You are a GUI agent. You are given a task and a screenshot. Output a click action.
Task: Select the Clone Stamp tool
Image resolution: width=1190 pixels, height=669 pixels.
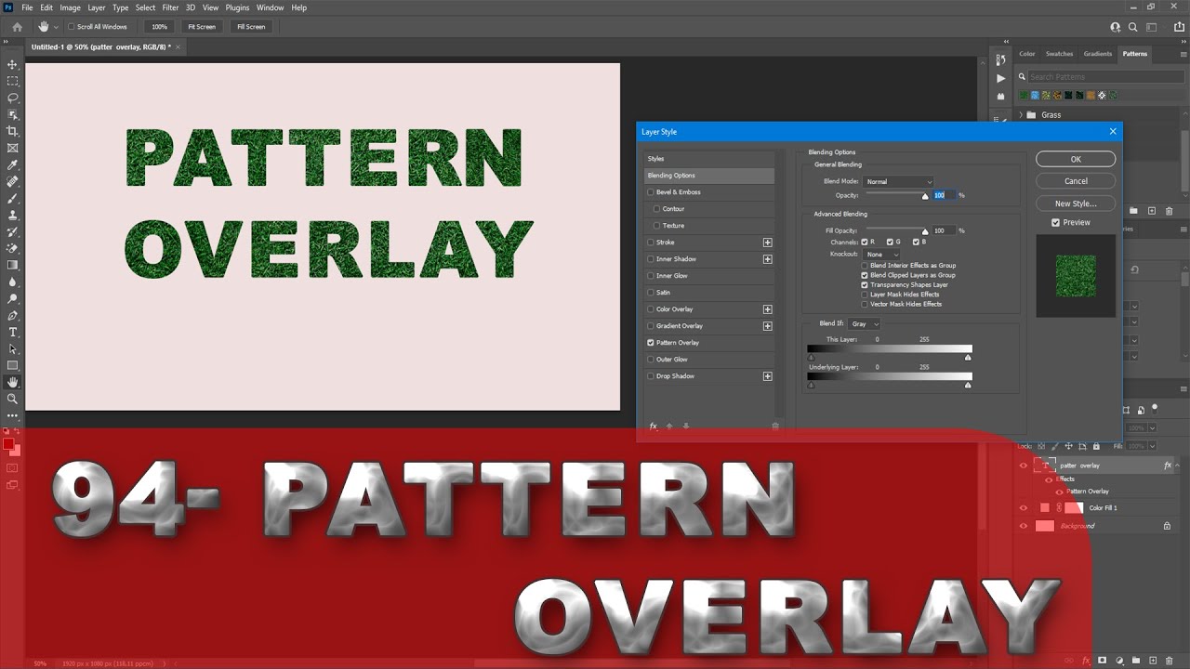pyautogui.click(x=13, y=215)
